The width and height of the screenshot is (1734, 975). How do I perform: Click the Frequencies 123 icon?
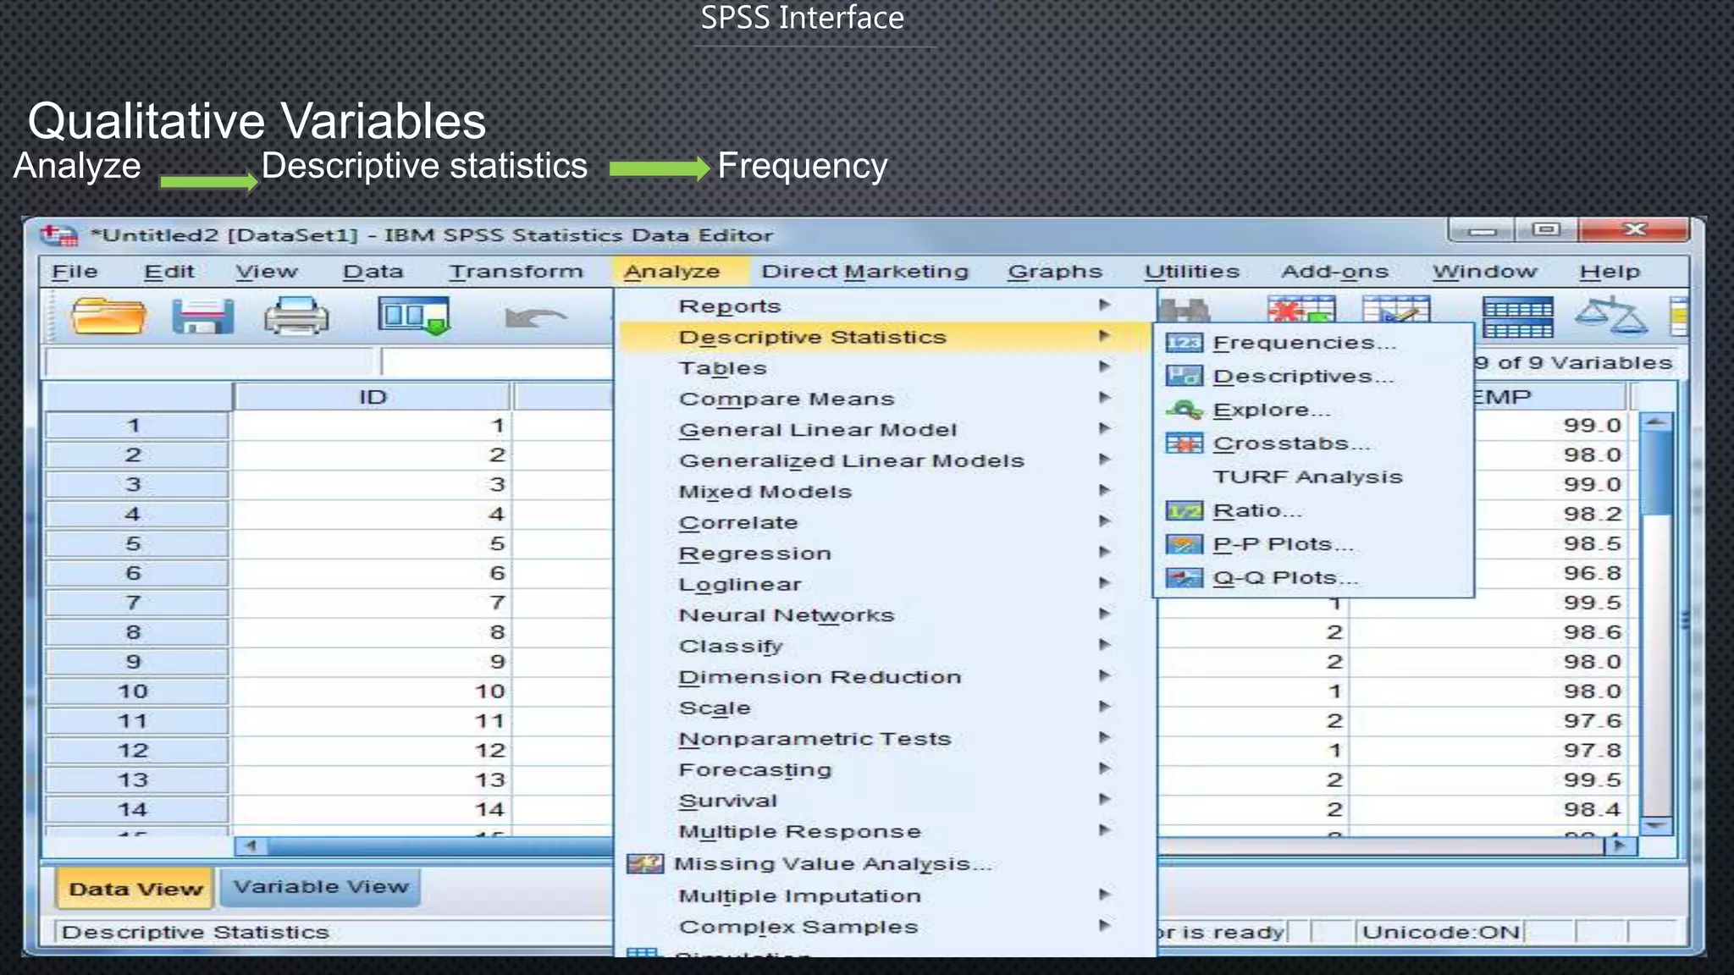point(1184,343)
